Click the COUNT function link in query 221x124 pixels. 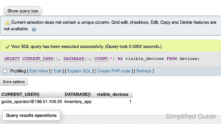(101, 59)
